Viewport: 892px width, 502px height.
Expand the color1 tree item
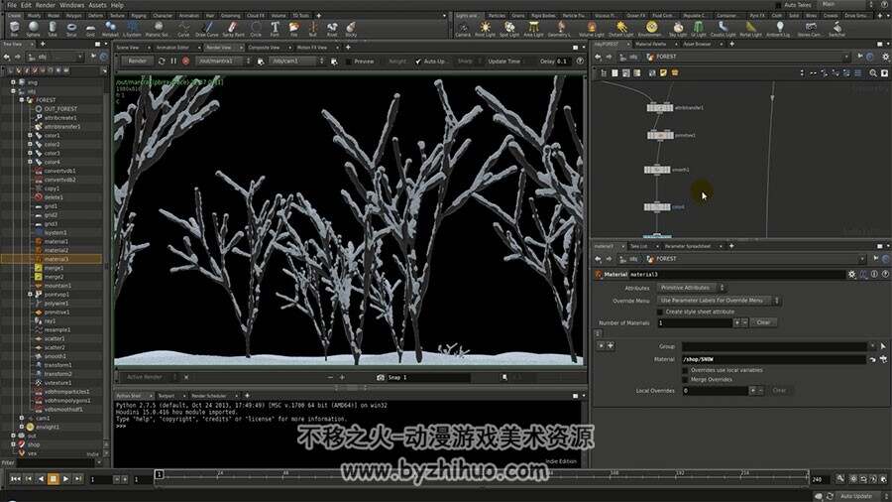[x=30, y=136]
